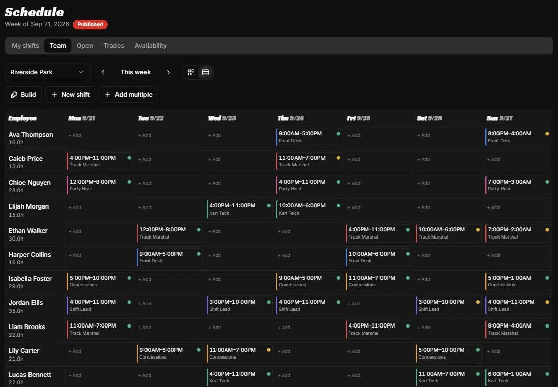
Task: Open Ethan Walker's Saturday 10:00AM–6:00PM shift
Action: [449, 233]
